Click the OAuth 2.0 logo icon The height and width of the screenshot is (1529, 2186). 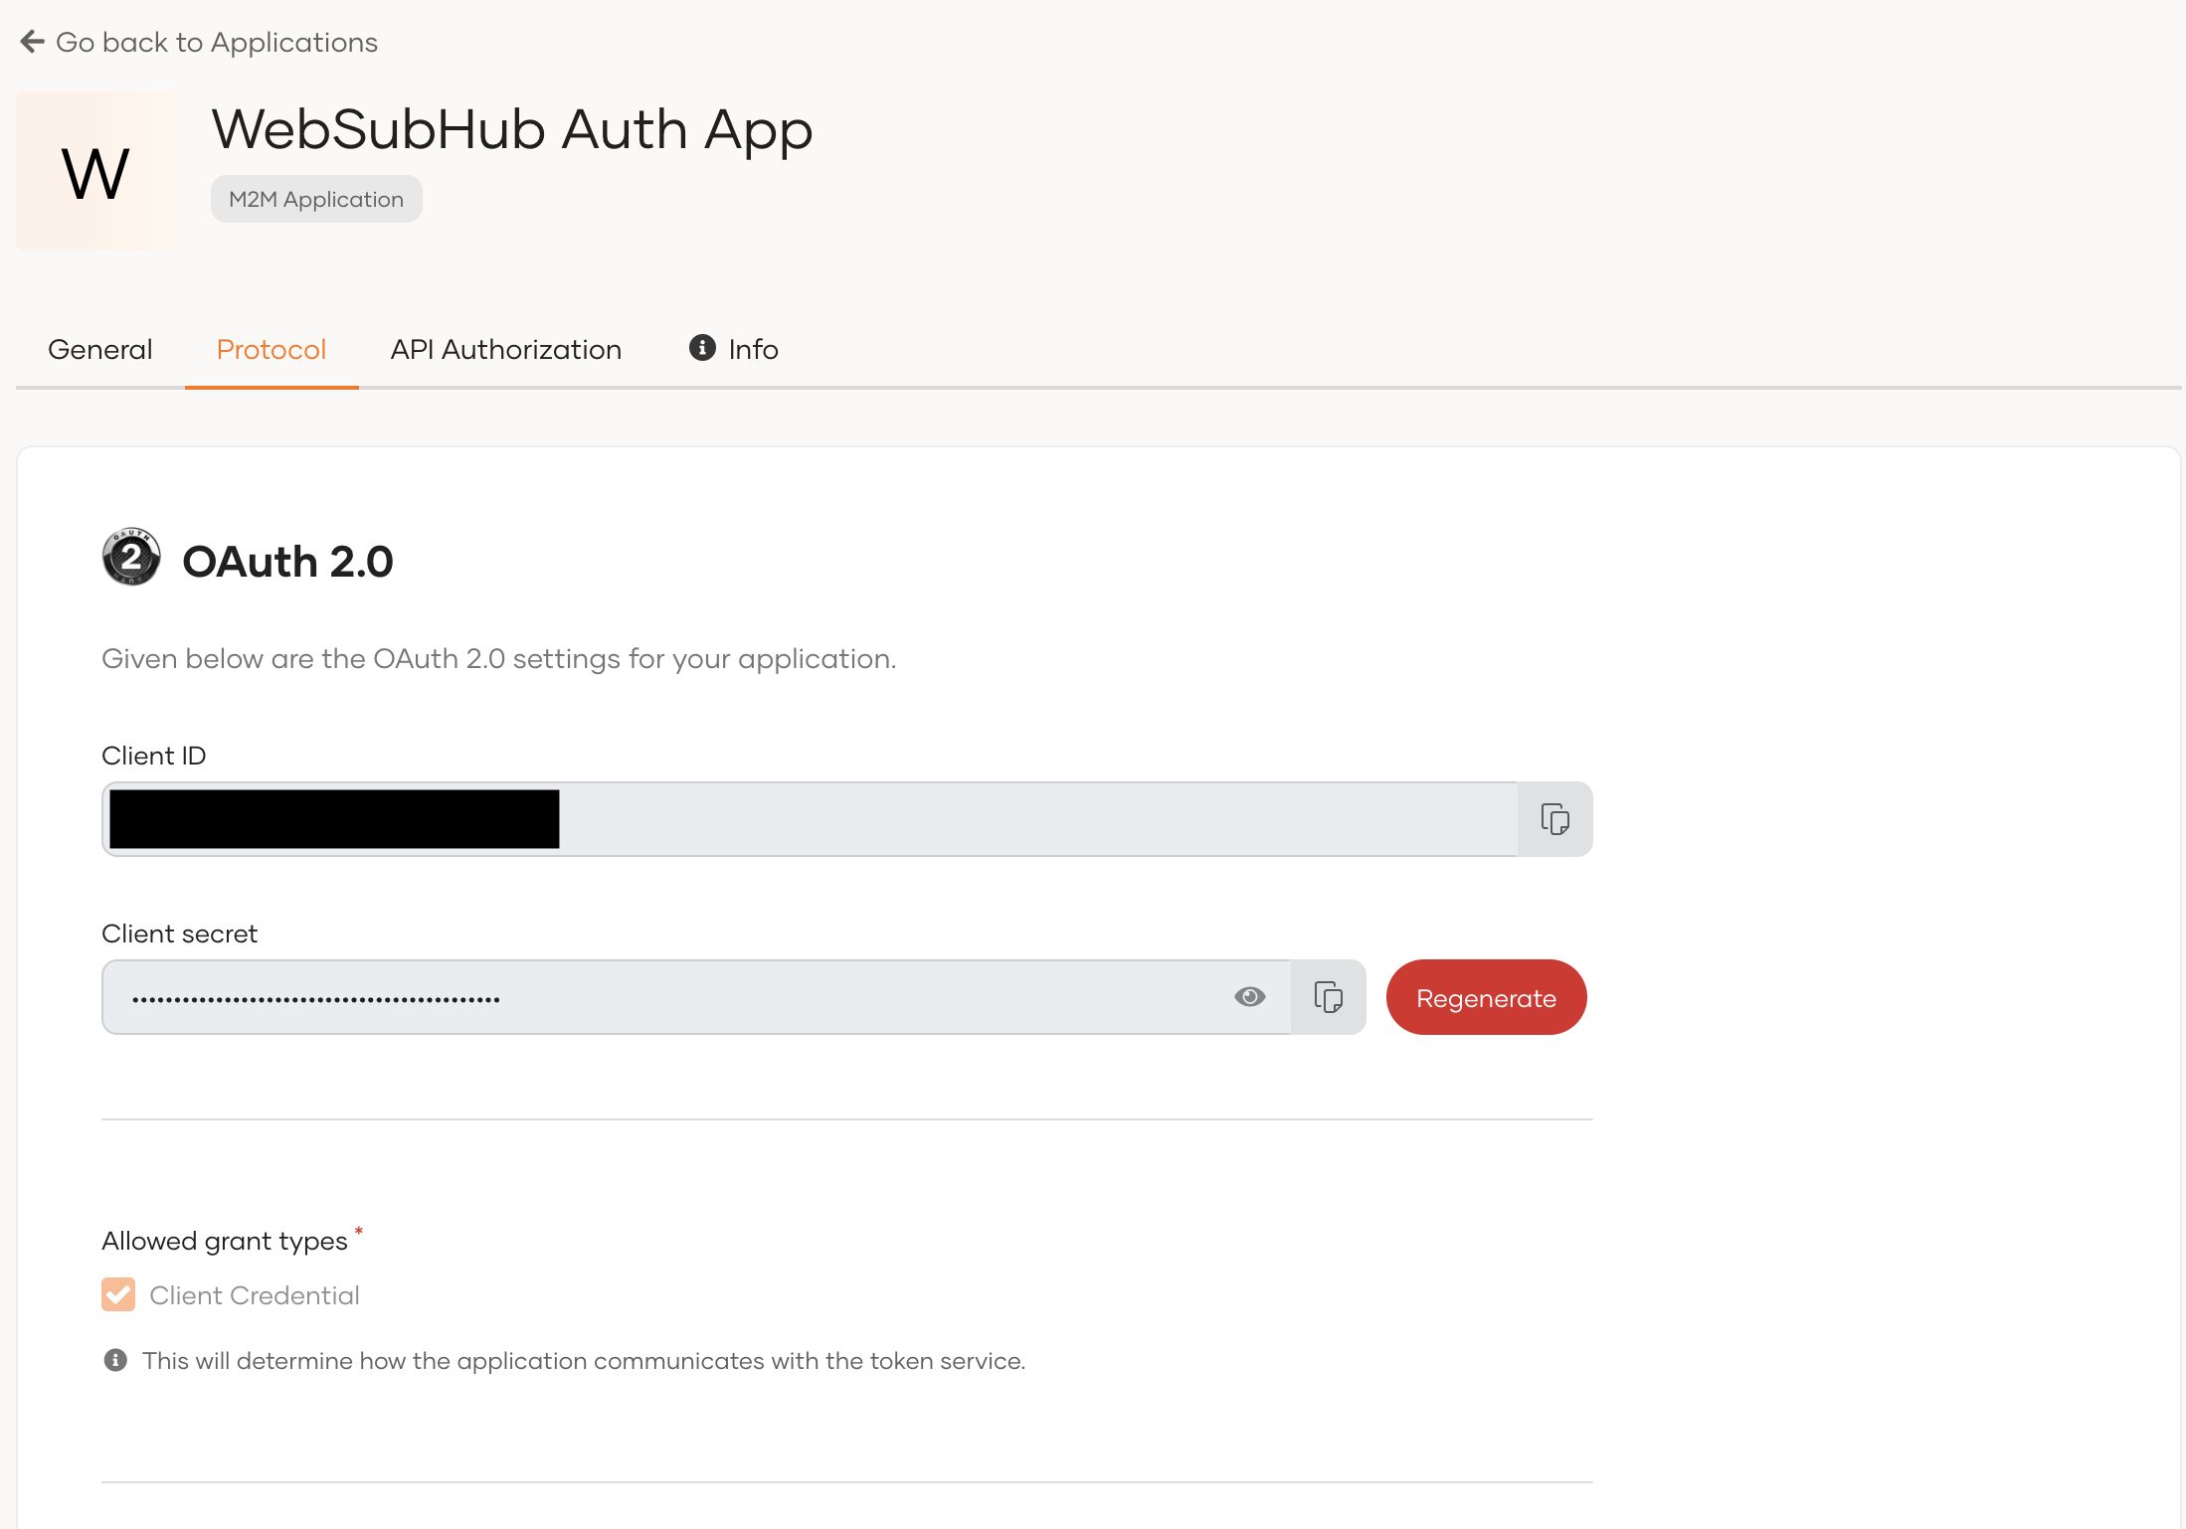click(131, 557)
